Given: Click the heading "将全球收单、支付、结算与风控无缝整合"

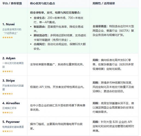Looking at the screenshot, I should point(55,13).
